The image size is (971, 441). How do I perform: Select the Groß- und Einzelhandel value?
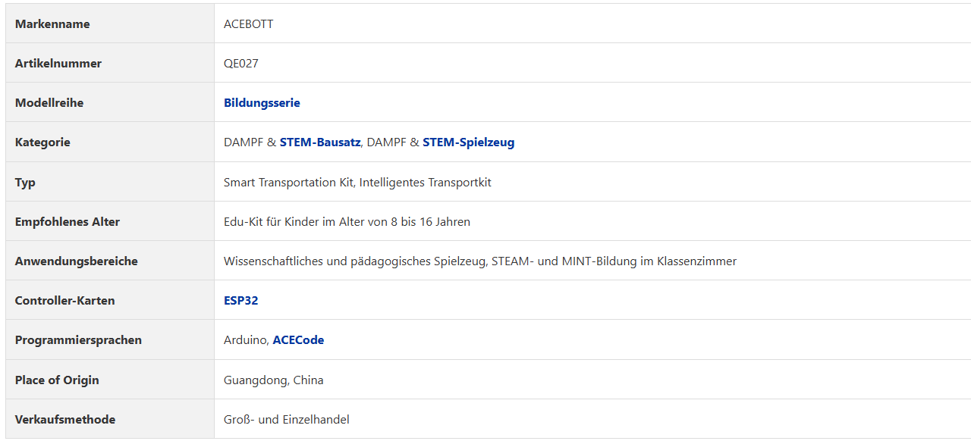286,420
